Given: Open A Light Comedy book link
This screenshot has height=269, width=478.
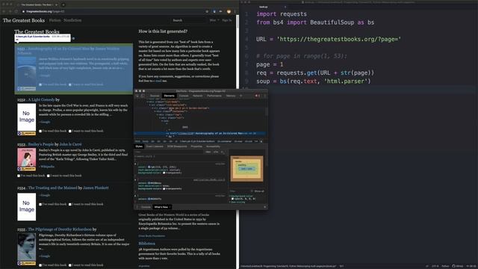Looking at the screenshot, I should coord(41,99).
